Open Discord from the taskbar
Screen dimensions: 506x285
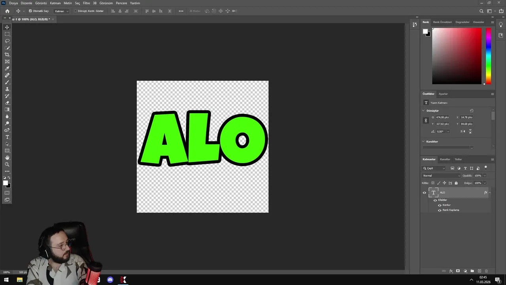point(110,280)
